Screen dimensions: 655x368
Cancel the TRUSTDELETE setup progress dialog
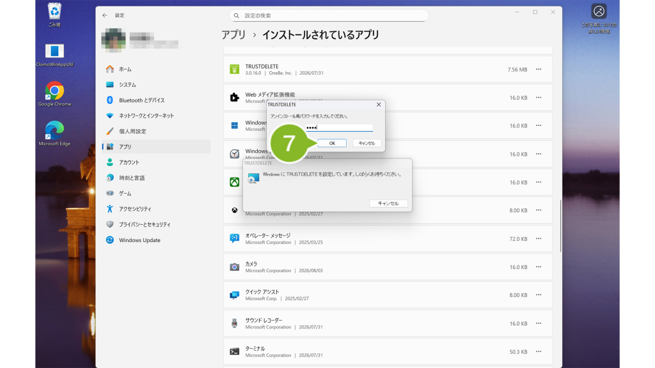(x=388, y=203)
